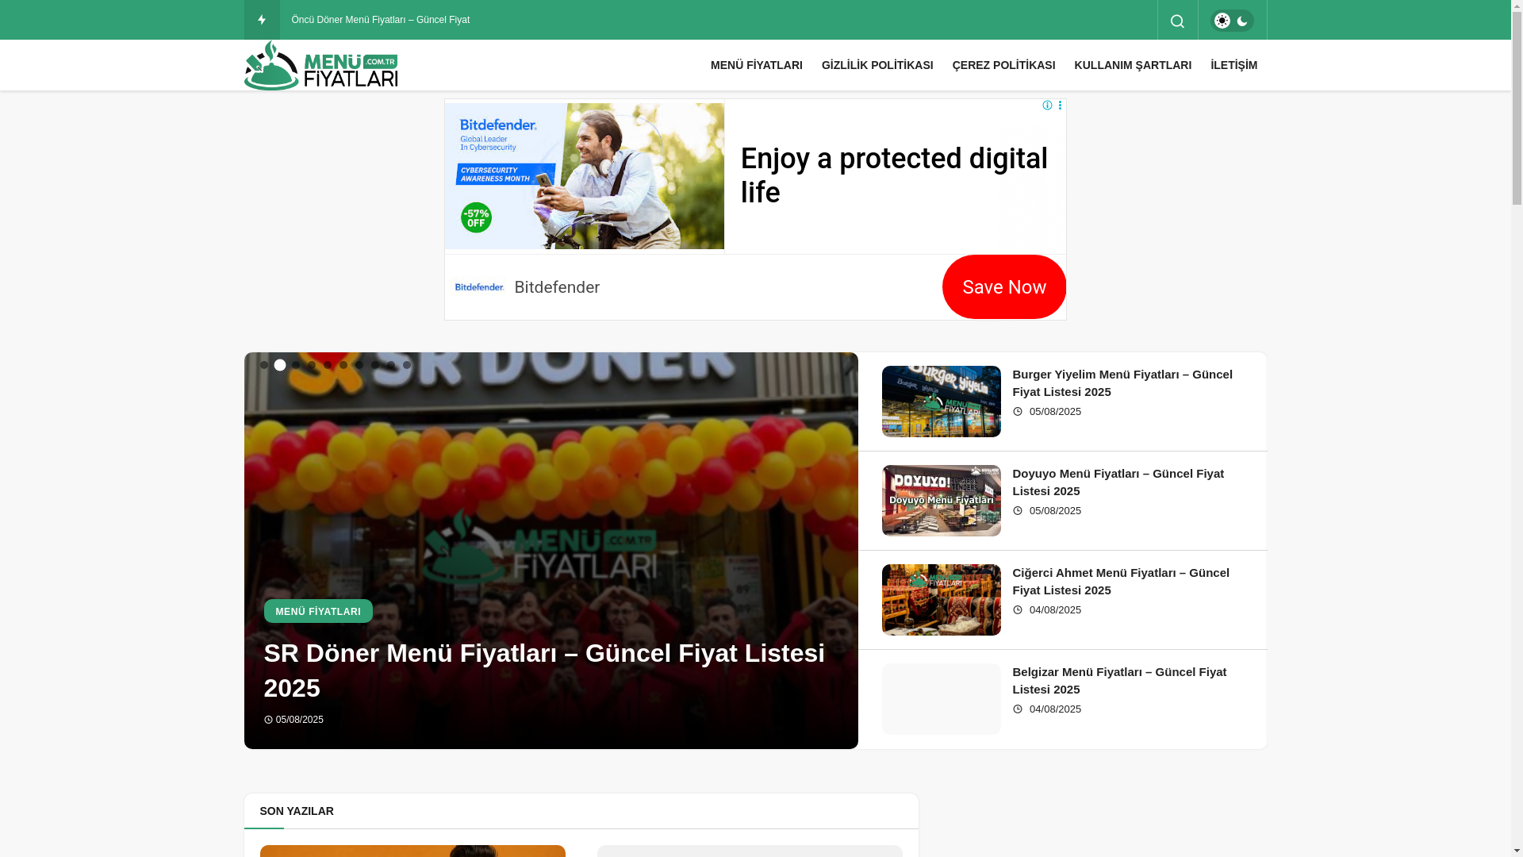Open the KULLANIM ŞARTLARI menu item
The image size is (1523, 857).
pos(1133,65)
